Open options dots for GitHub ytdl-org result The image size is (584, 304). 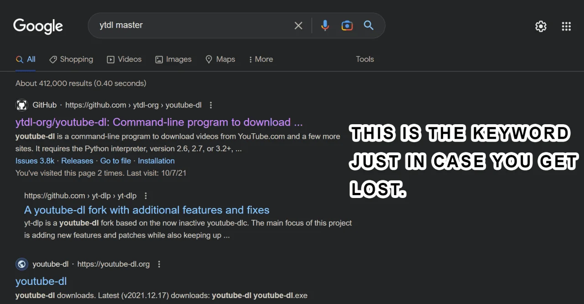211,105
